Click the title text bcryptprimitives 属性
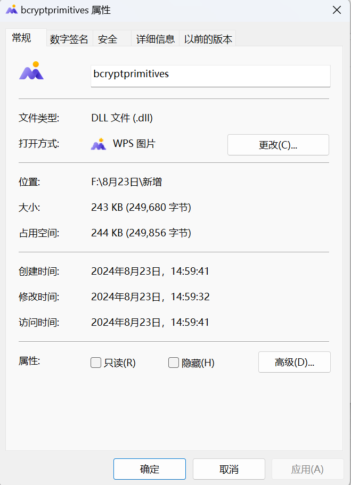Image resolution: width=351 pixels, height=485 pixels. click(x=66, y=10)
